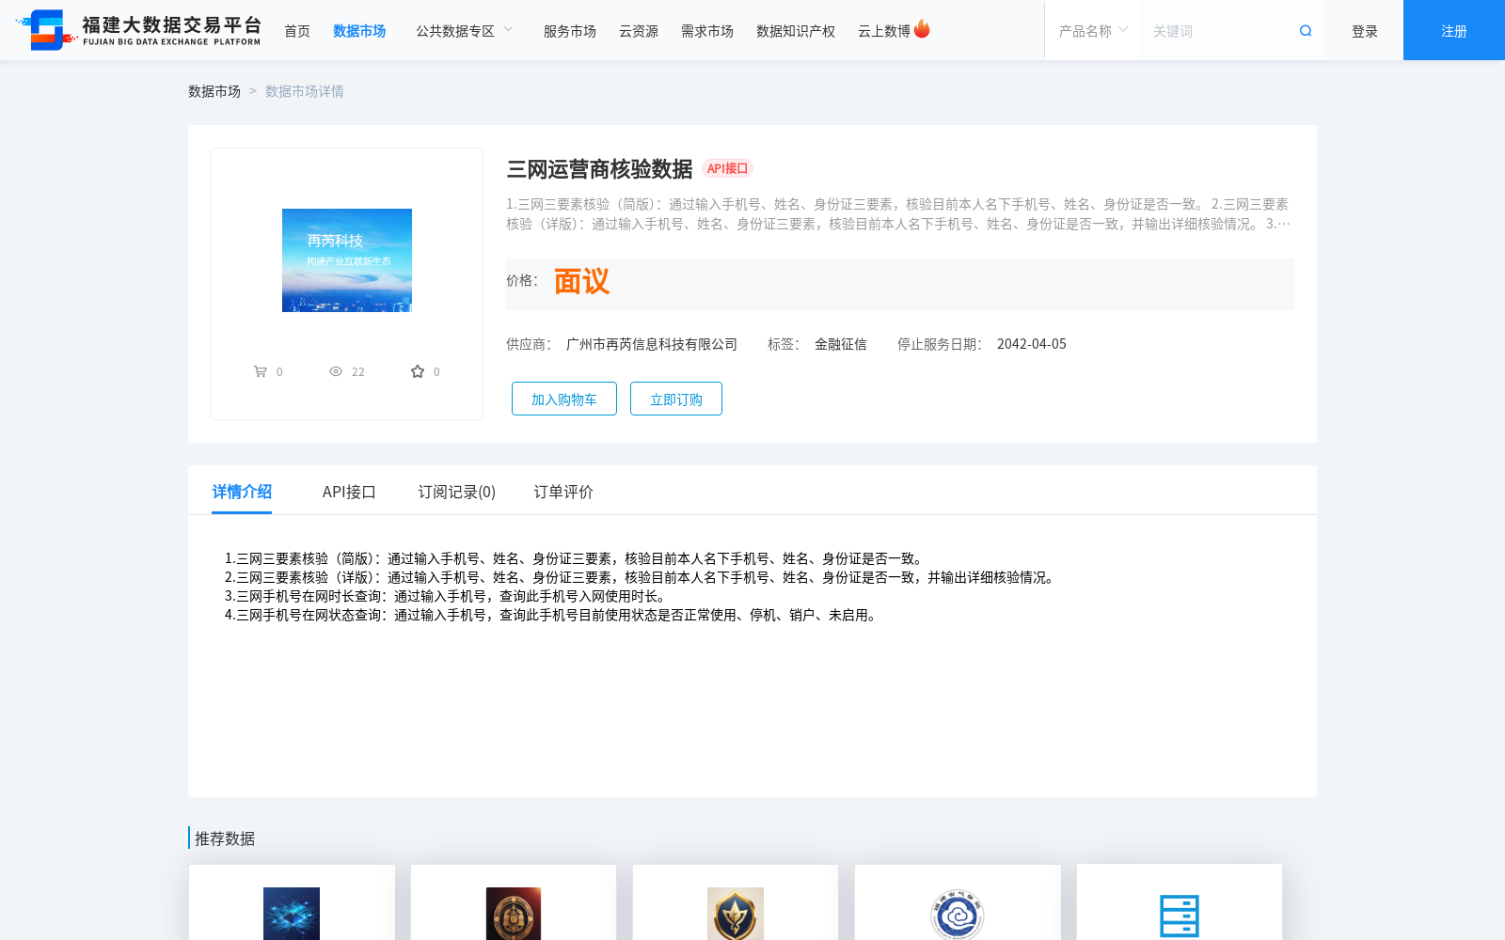
Task: Switch to the API接口 tab
Action: 349,492
